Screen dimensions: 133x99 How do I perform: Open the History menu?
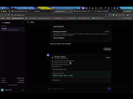coord(25,8)
